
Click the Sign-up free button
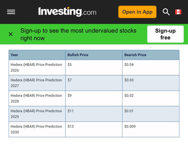tap(165, 34)
